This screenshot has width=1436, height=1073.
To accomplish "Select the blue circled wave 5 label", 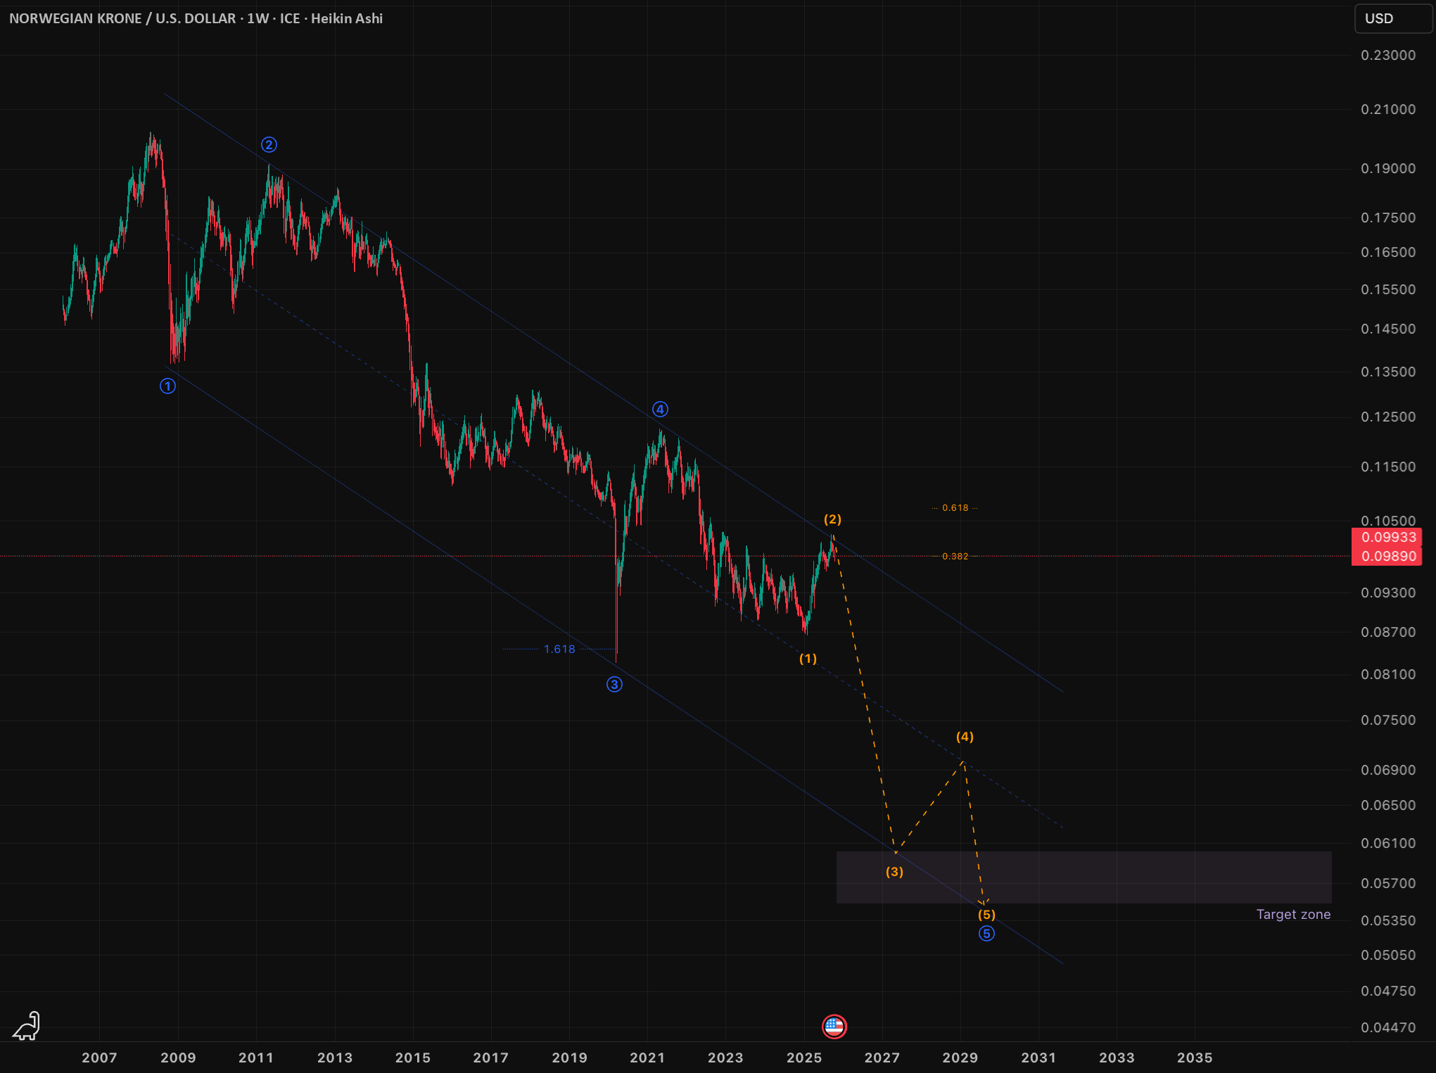I will pyautogui.click(x=986, y=933).
